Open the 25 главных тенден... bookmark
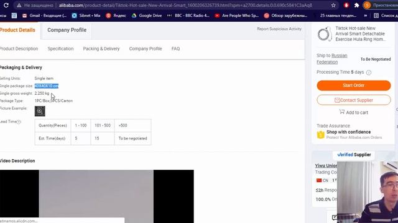Viewport: 398px width, 223px height. pos(338,15)
